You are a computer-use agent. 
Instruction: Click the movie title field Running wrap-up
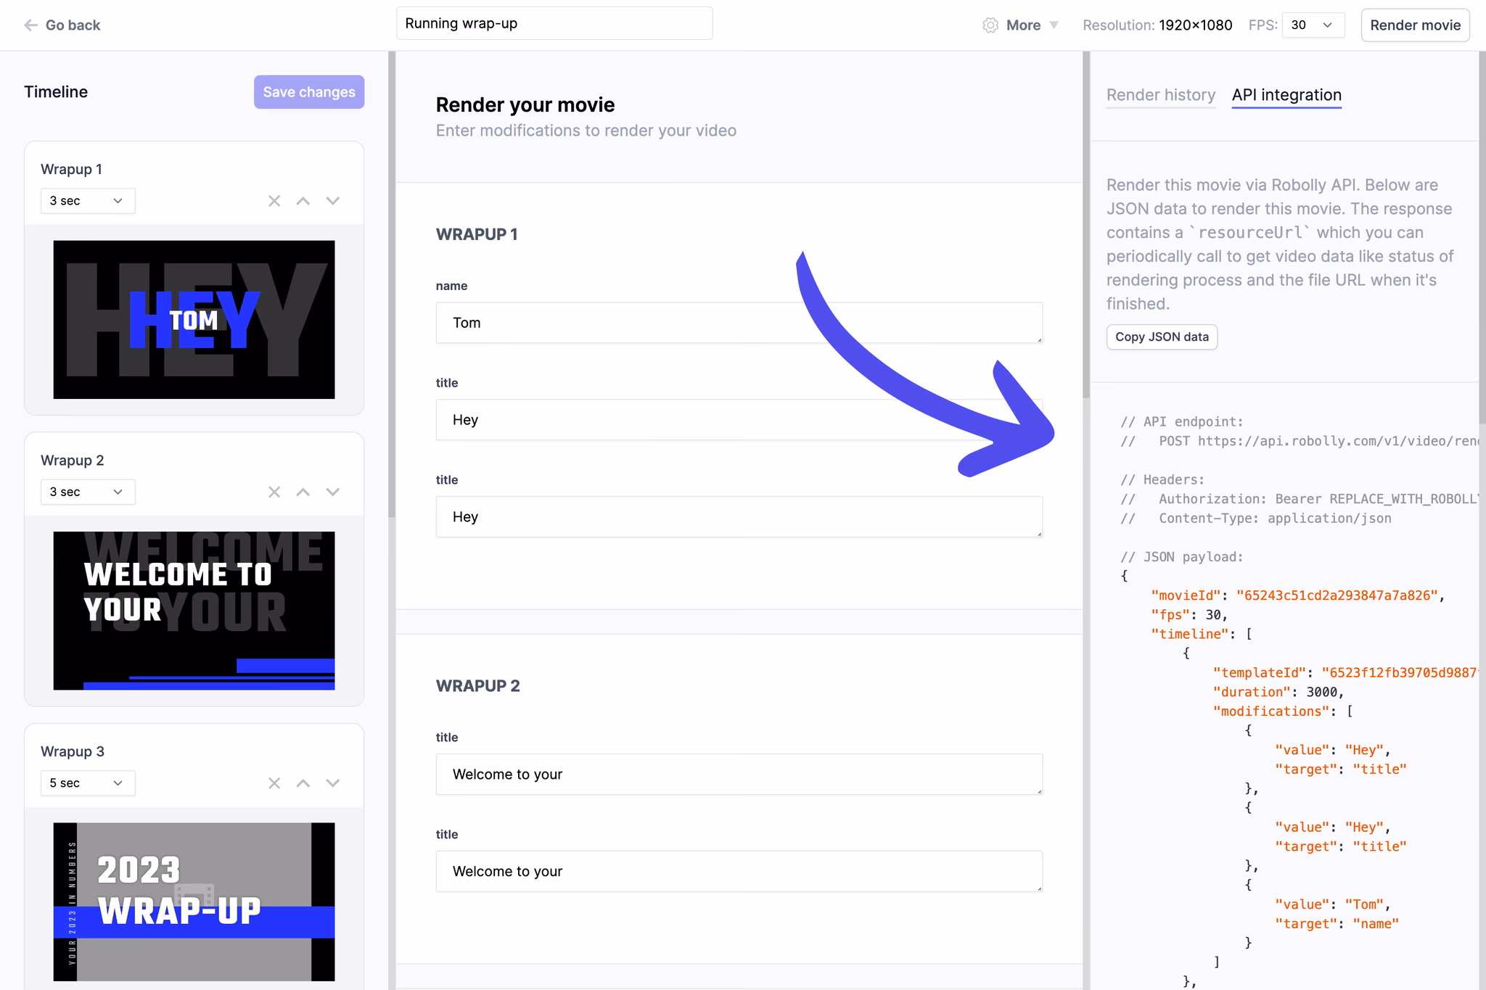click(x=554, y=23)
